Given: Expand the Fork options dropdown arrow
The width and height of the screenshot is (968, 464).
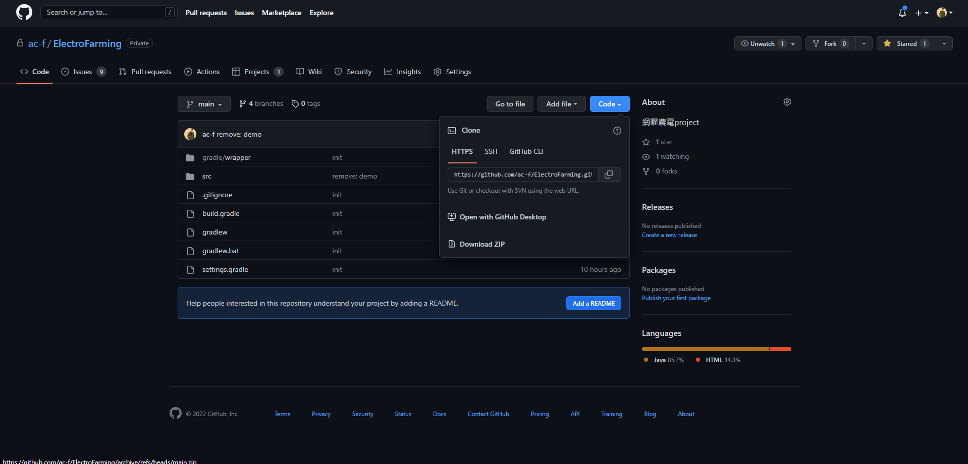Looking at the screenshot, I should pyautogui.click(x=864, y=43).
